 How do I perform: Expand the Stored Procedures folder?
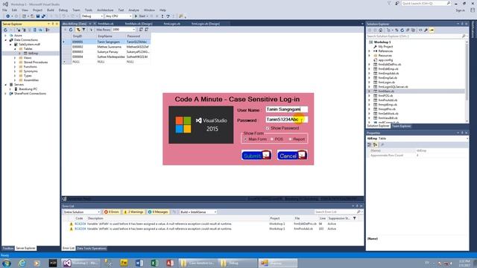15,63
